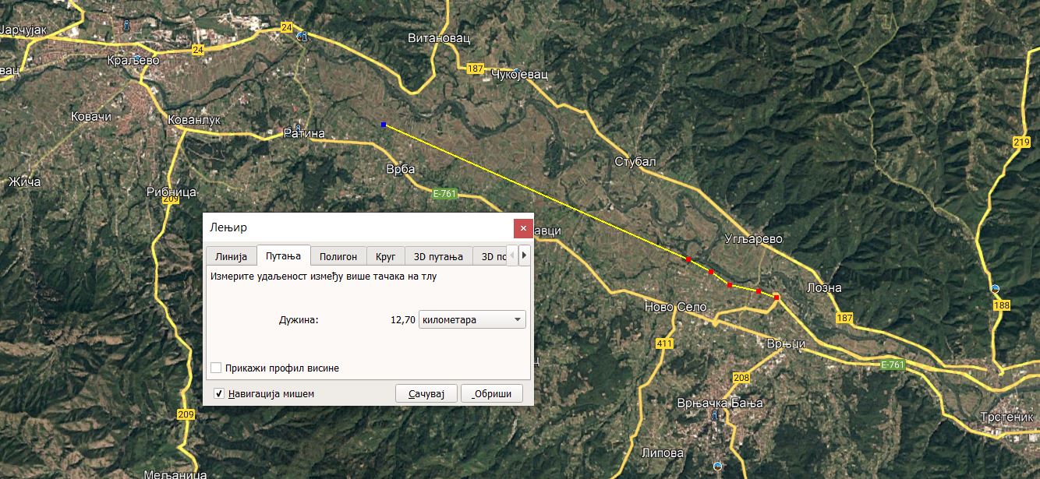Image resolution: width=1040 pixels, height=479 pixels.
Task: Switch to the Линија tab
Action: (x=231, y=256)
